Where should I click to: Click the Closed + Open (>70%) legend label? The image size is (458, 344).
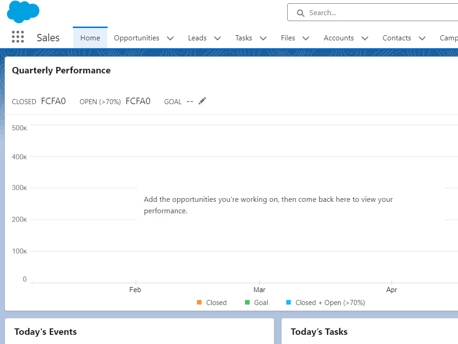[x=330, y=303]
